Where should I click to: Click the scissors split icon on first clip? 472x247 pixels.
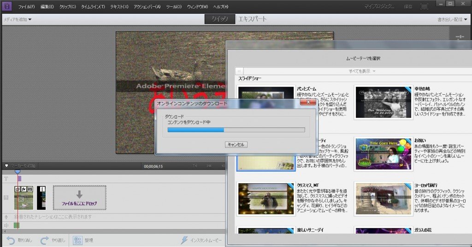[20, 199]
